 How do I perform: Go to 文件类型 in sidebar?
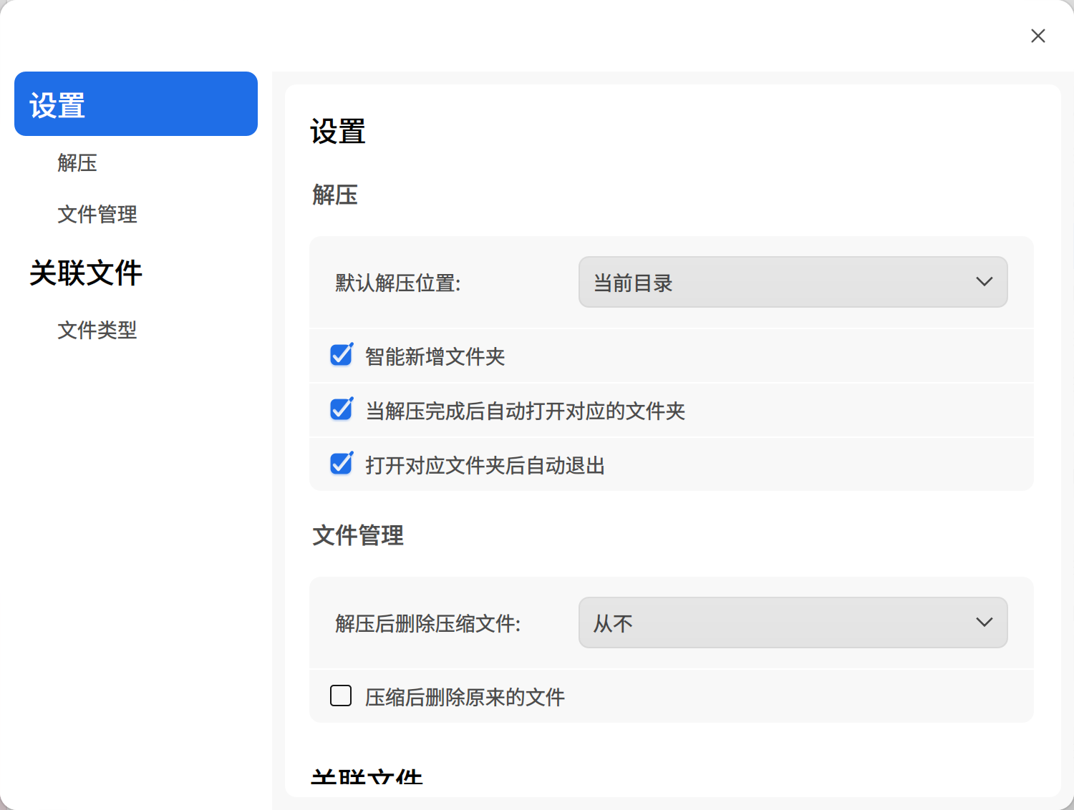coord(97,331)
